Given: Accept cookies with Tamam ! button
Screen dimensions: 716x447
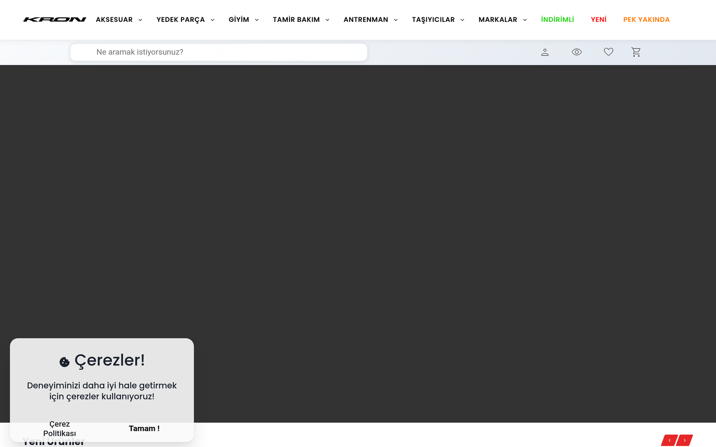Looking at the screenshot, I should click(144, 429).
